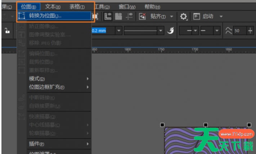Toggle the show guidelines icon
Image resolution: width=256 pixels, height=154 pixels.
pos(129,16)
